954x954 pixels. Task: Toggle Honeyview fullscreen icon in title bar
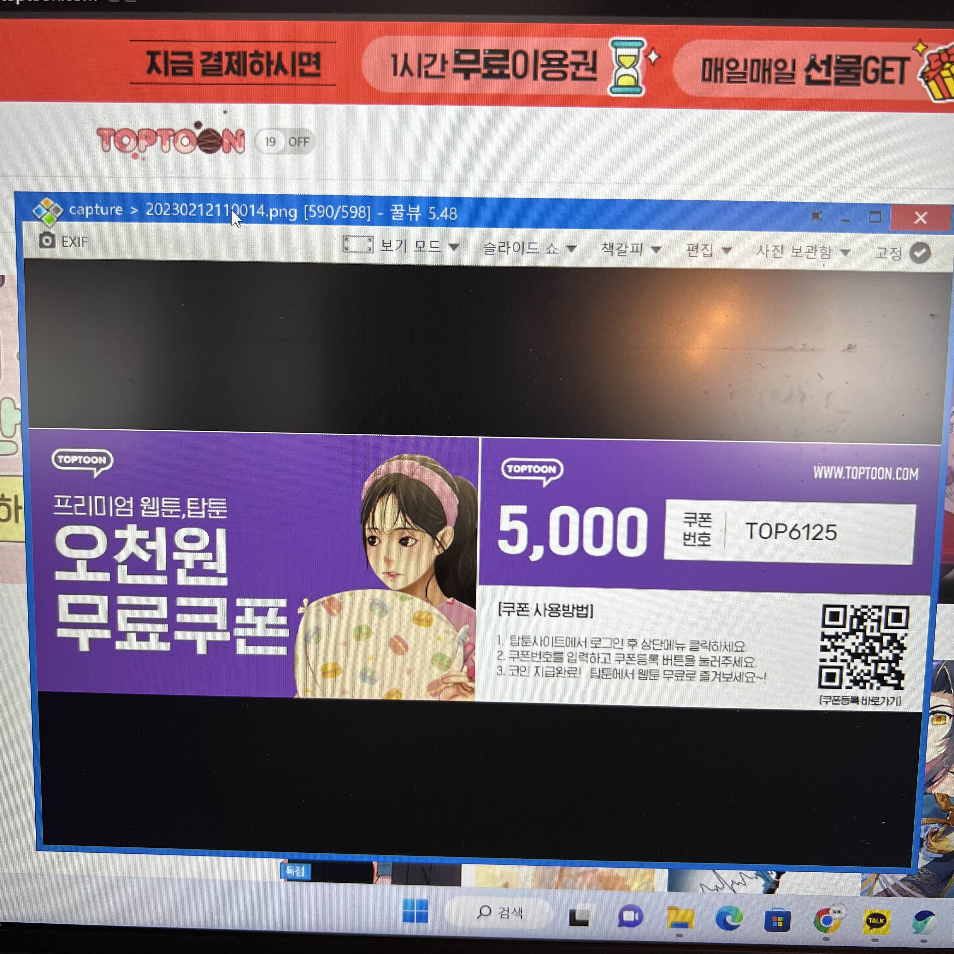(x=816, y=216)
